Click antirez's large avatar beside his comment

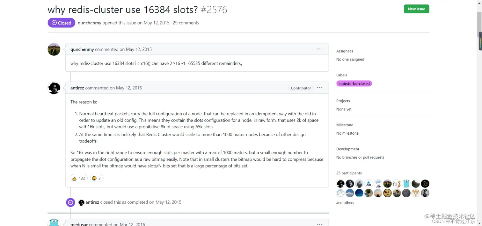pos(54,88)
